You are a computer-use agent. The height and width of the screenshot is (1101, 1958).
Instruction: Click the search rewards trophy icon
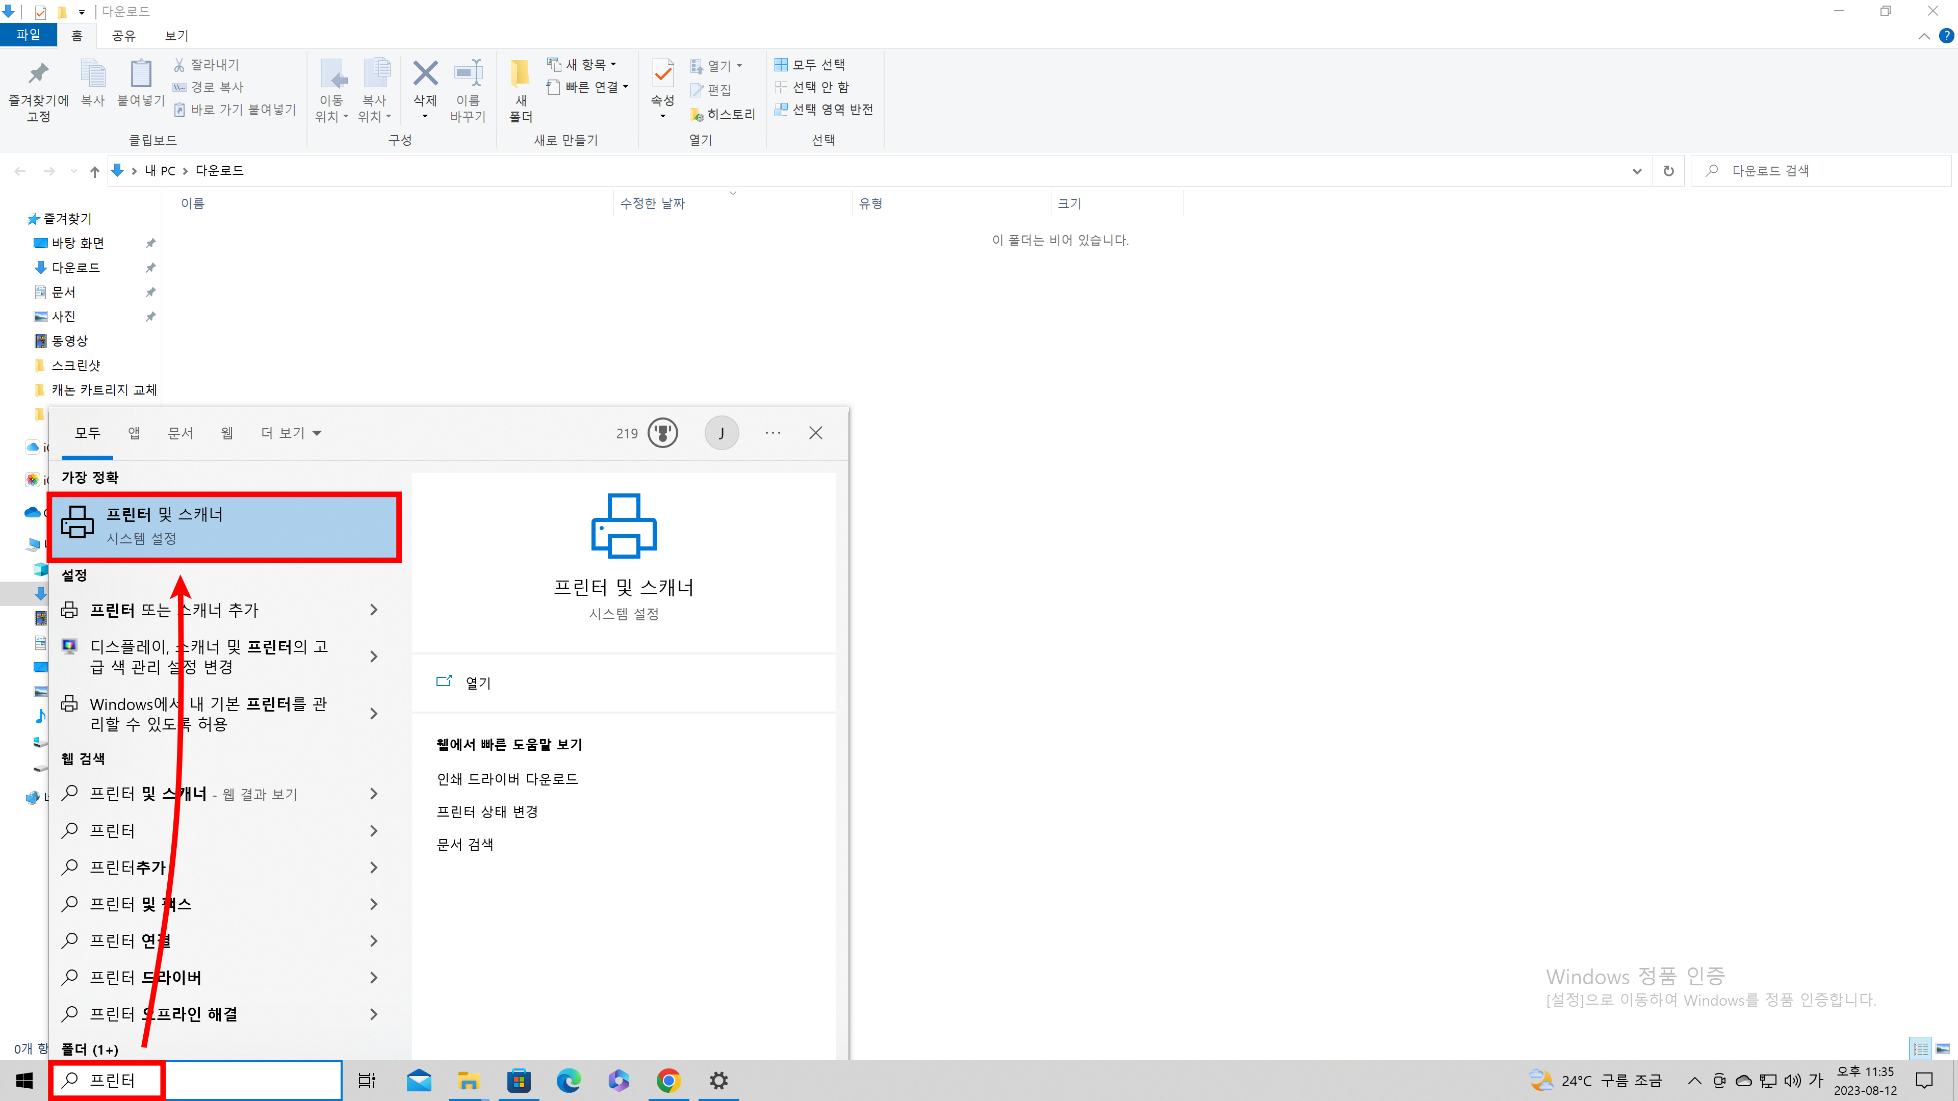(x=662, y=433)
